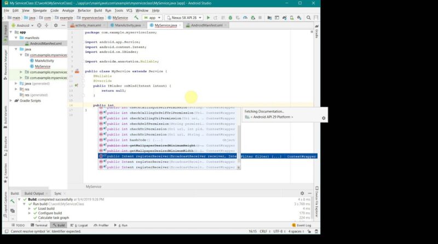Viewport: 438px width, 244px height.
Task: Open the Android view selector dropdown
Action: [x=22, y=25]
